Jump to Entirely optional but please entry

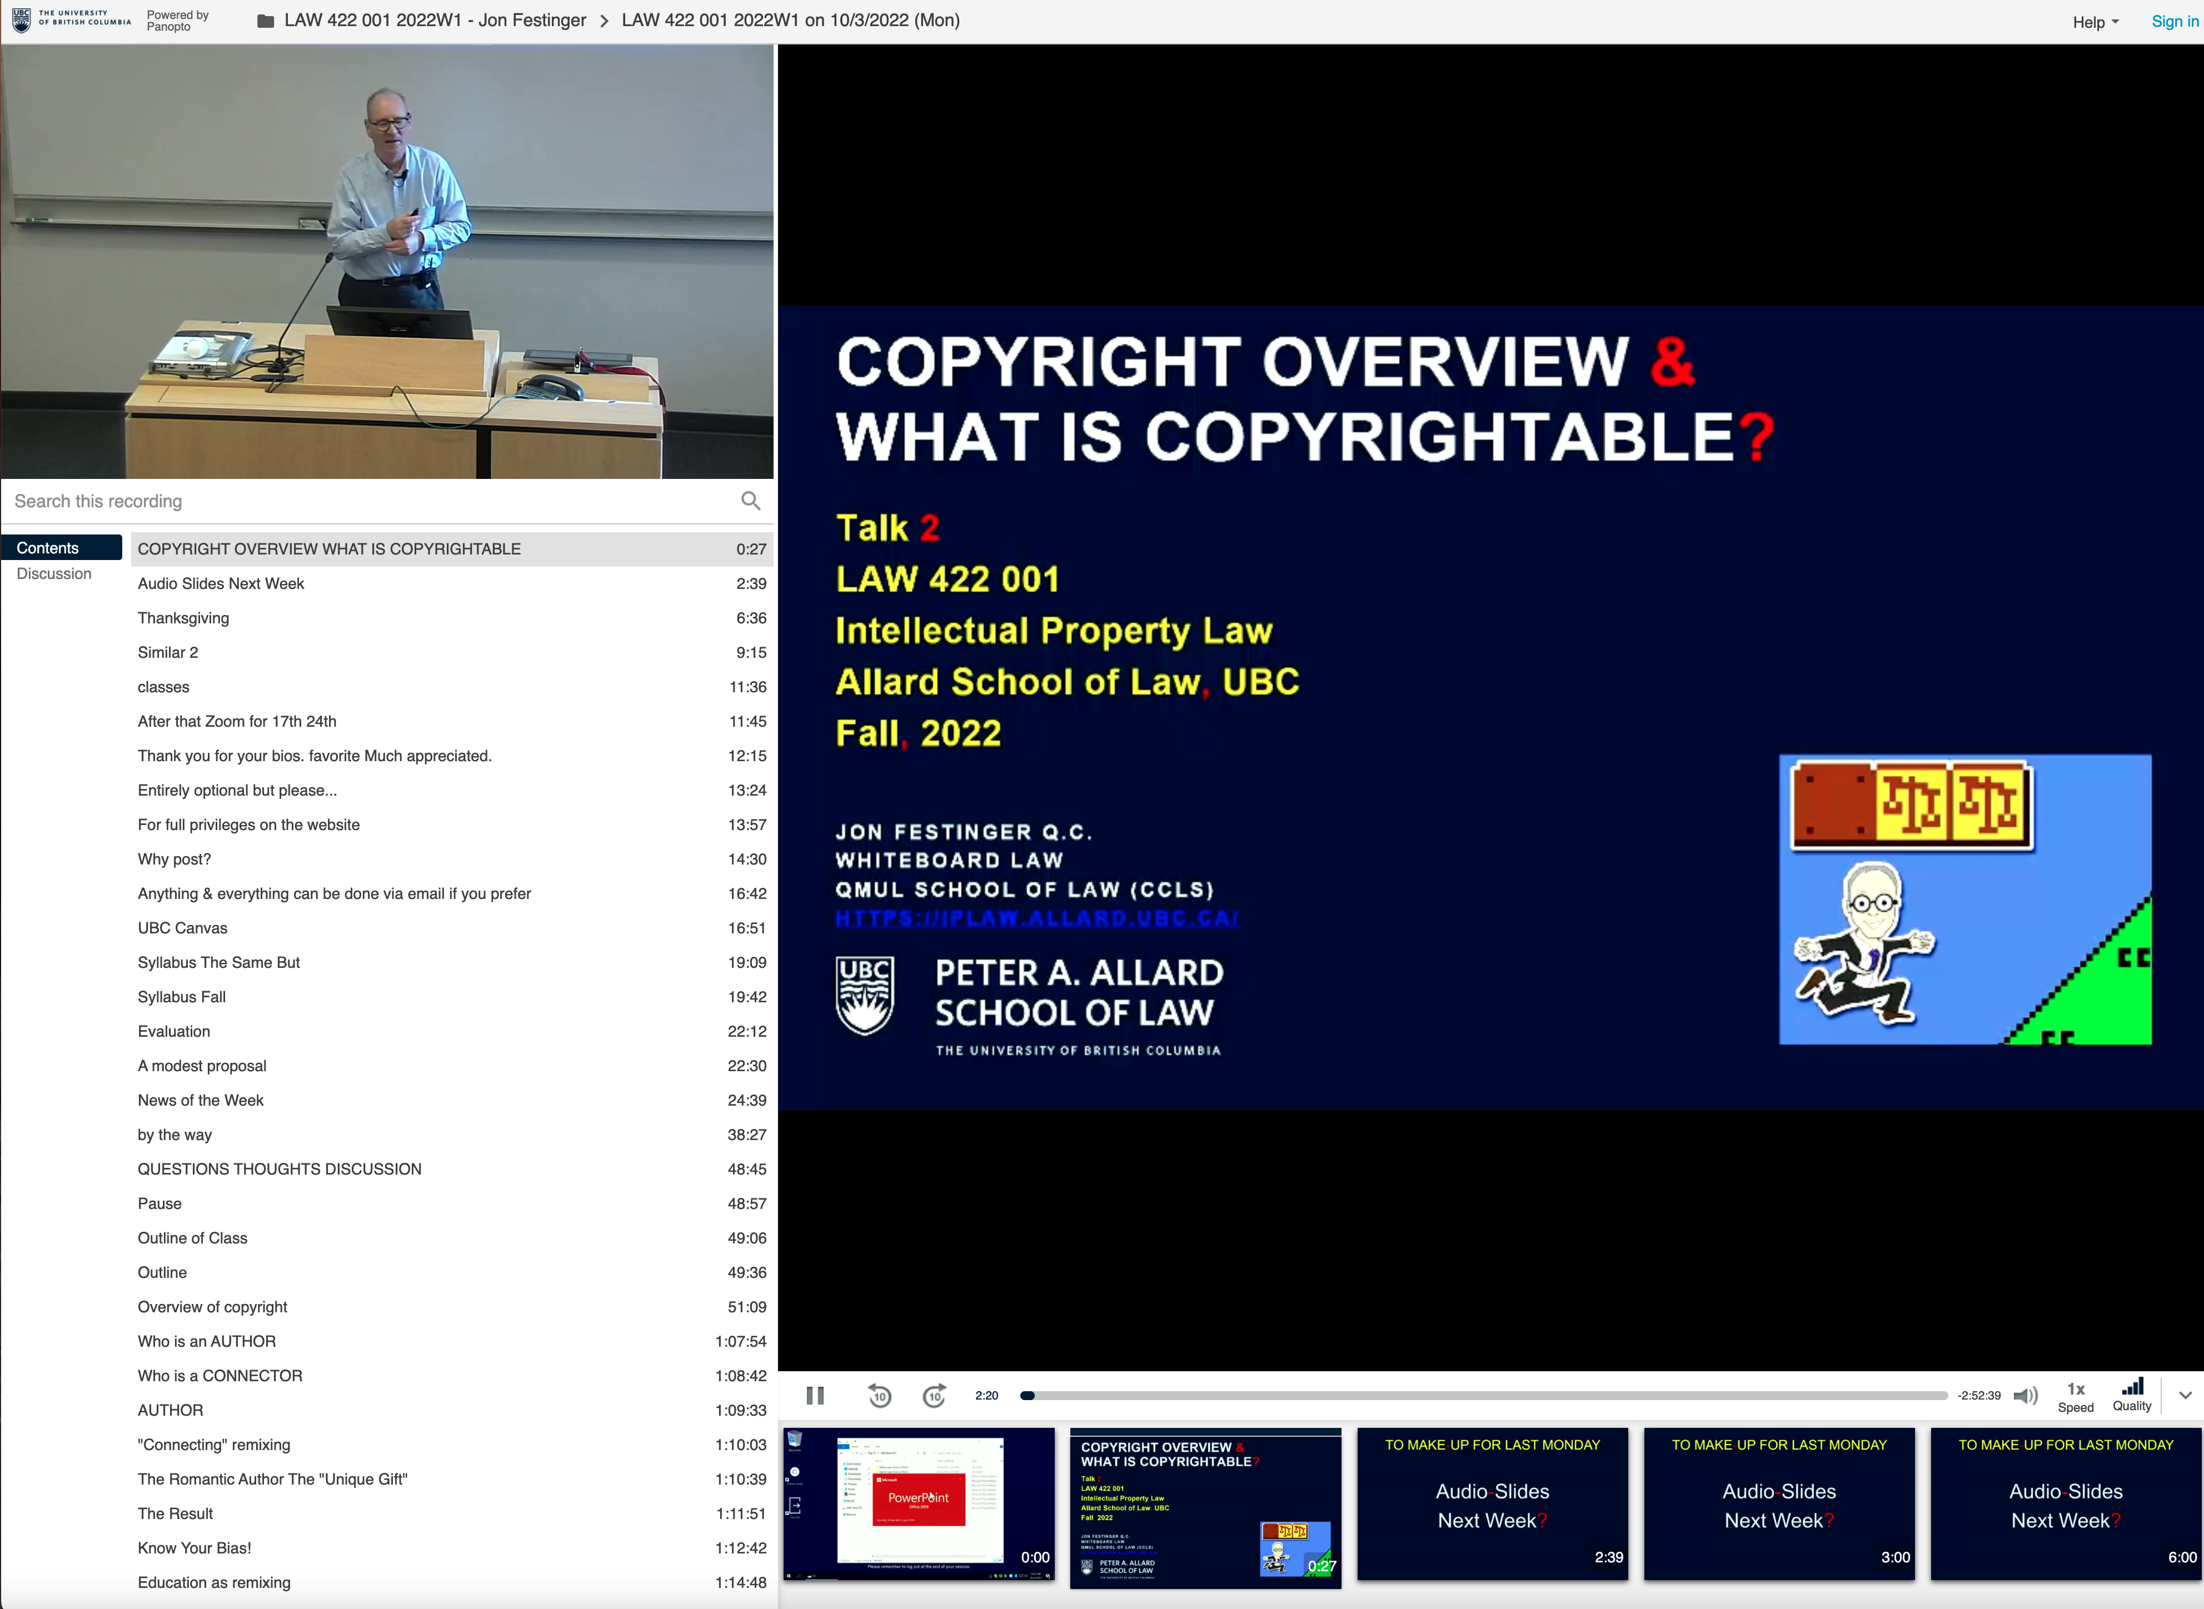452,790
